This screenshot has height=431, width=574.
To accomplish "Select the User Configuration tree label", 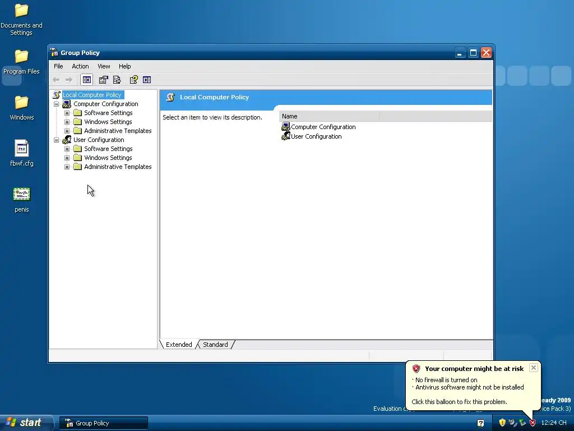I will coord(99,140).
